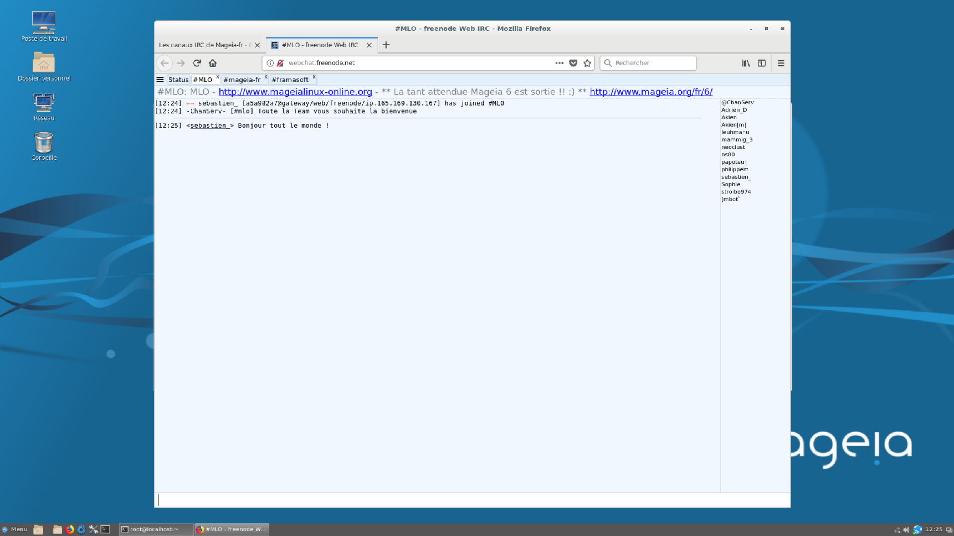The height and width of the screenshot is (536, 954).
Task: Close the #MLO freenode browser tab
Action: 369,45
